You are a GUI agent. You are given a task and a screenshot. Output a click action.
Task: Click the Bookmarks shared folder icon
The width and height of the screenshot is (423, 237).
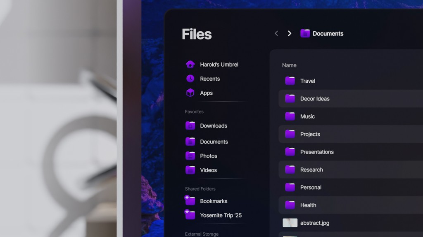coord(190,201)
